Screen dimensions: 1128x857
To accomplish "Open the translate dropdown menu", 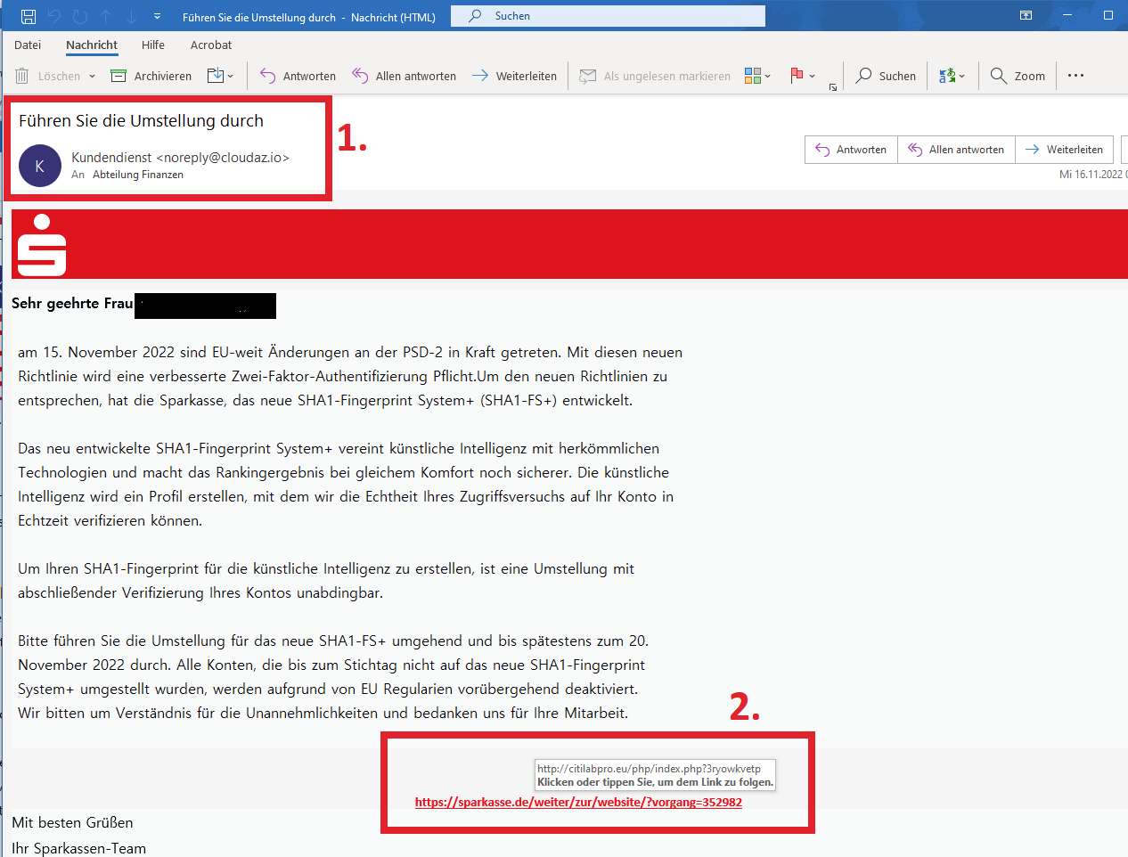I will (x=952, y=76).
